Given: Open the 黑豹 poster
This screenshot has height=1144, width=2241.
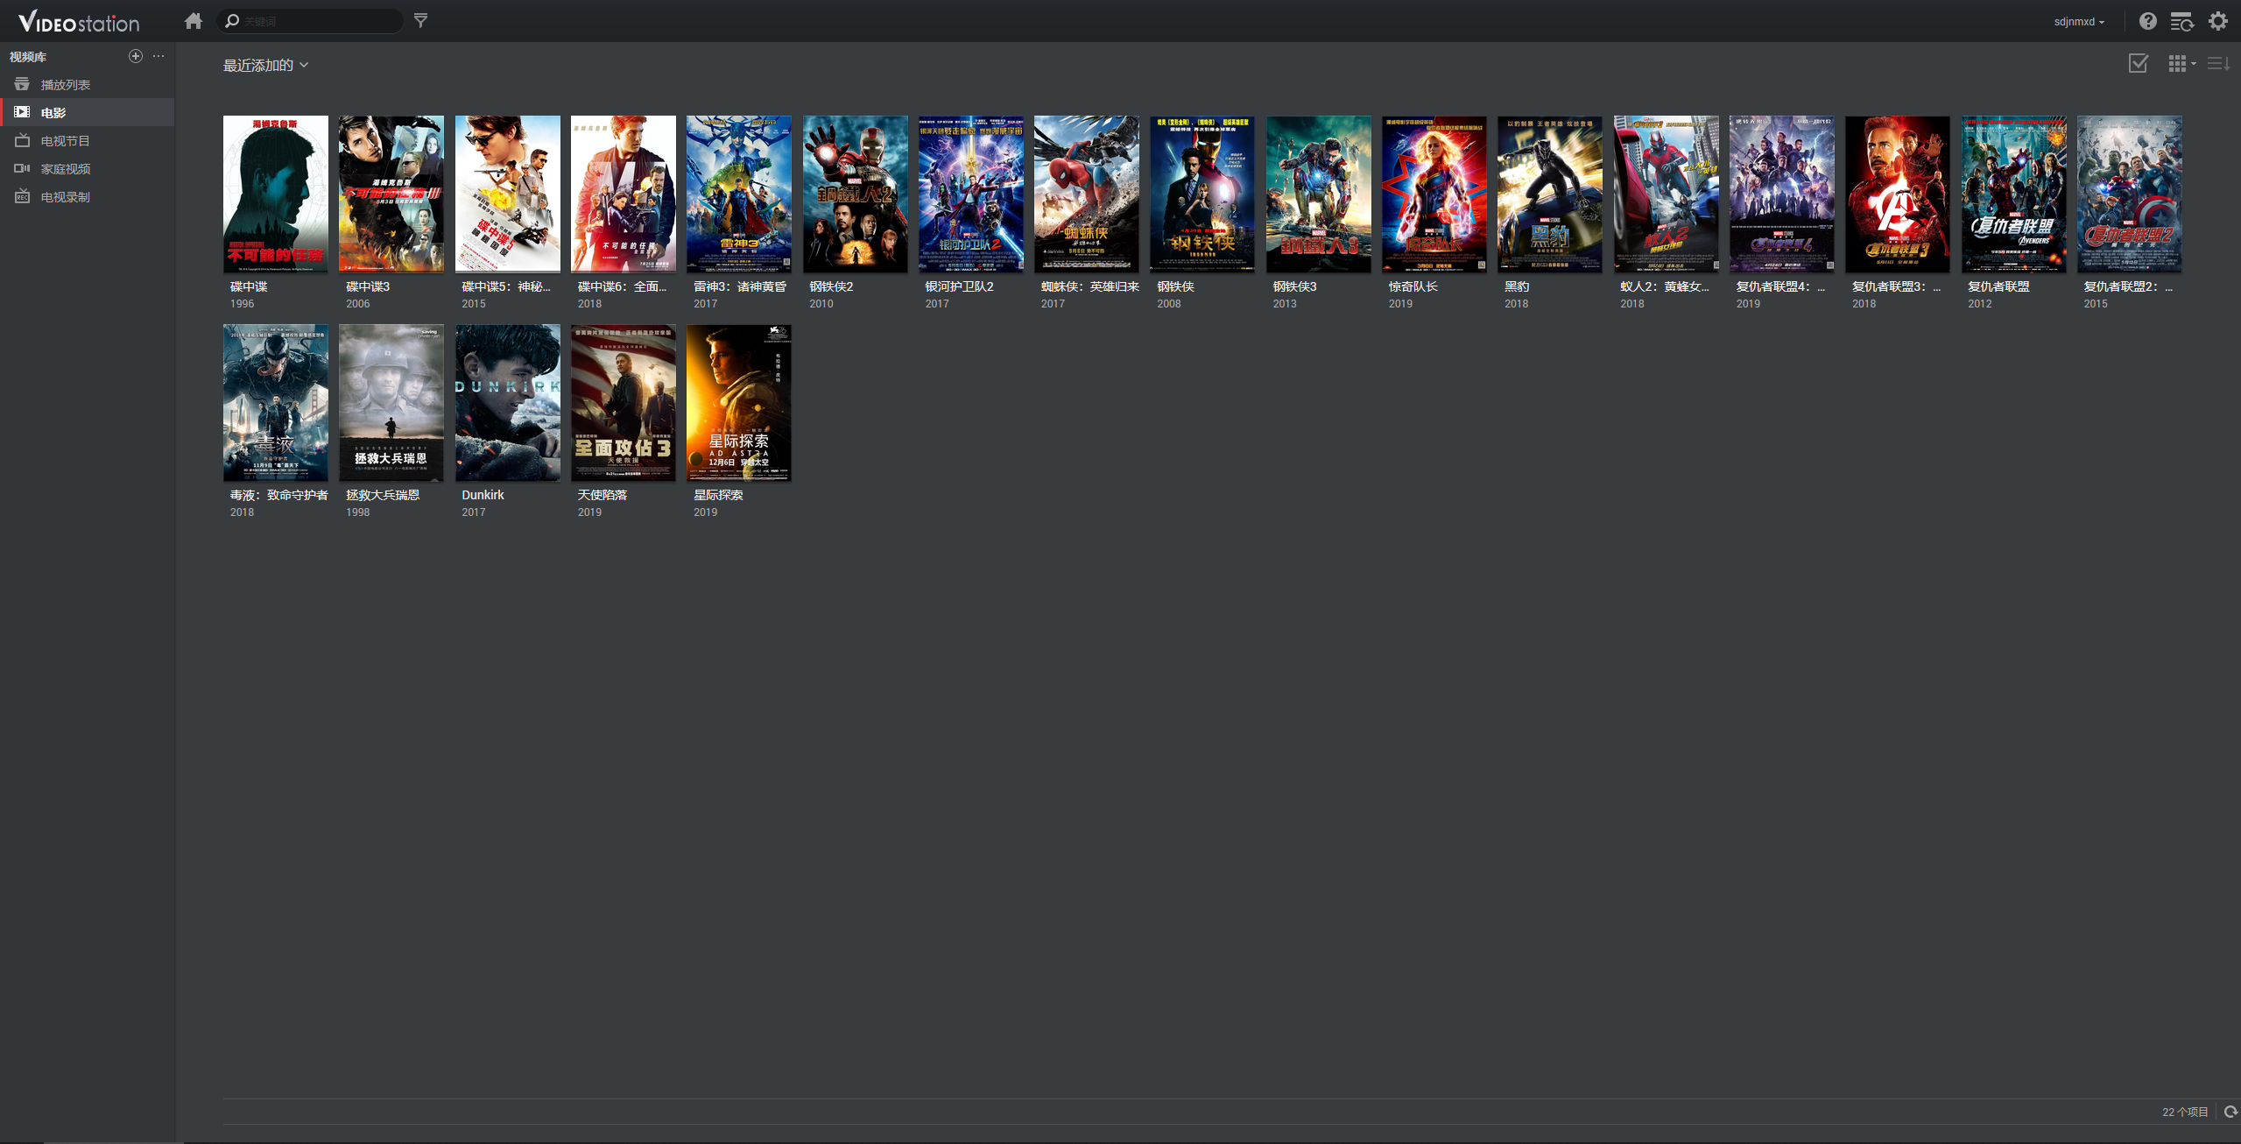Looking at the screenshot, I should [x=1550, y=194].
